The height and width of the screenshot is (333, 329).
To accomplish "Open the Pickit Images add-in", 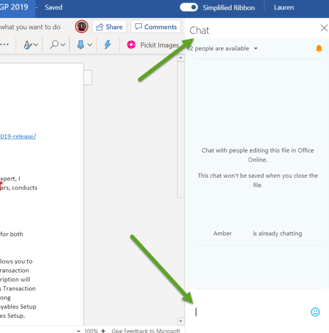I will tap(153, 45).
